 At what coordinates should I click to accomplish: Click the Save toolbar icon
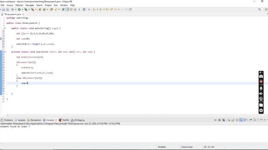point(3,10)
